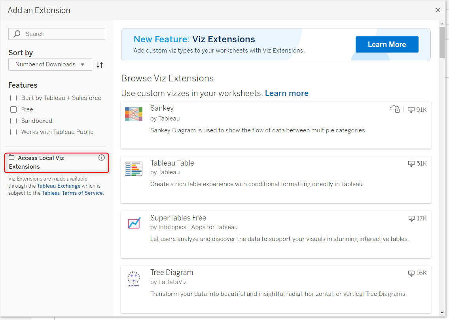Screen dimensions: 449x320
Task: Click the Learn More button in banner
Action: click(386, 45)
